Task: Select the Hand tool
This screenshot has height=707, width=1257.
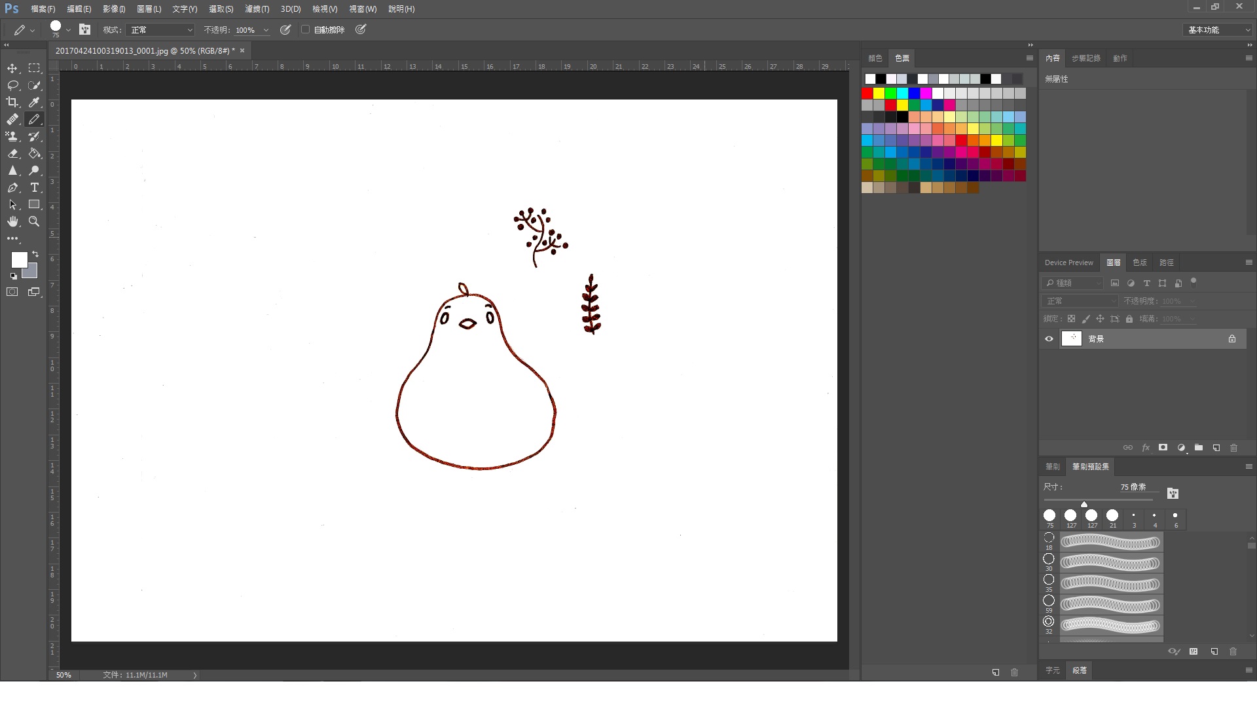Action: tap(12, 221)
